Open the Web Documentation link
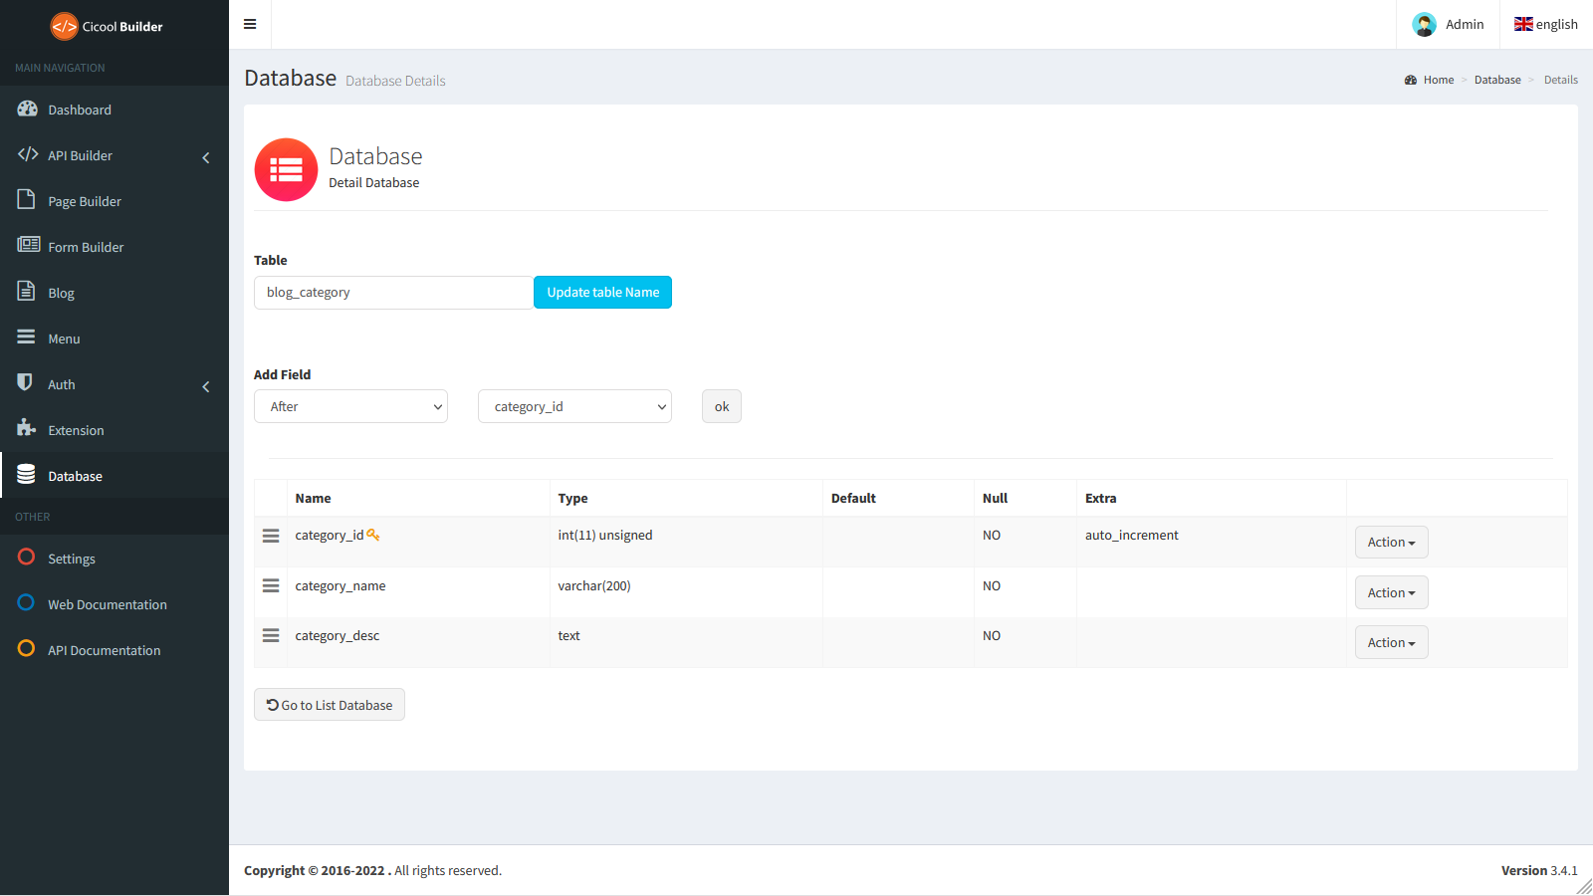The width and height of the screenshot is (1593, 896). tap(114, 604)
